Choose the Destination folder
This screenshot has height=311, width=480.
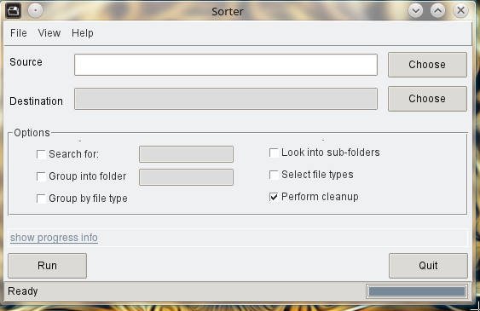point(427,99)
